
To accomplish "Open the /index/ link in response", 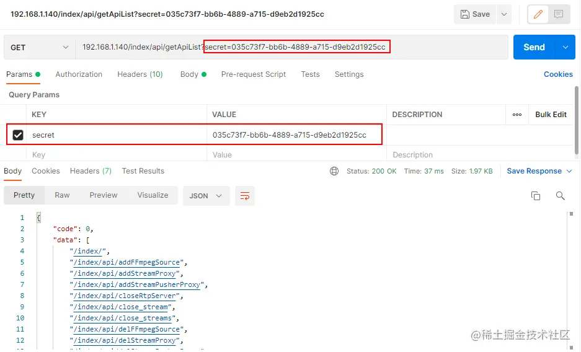I will pyautogui.click(x=87, y=252).
